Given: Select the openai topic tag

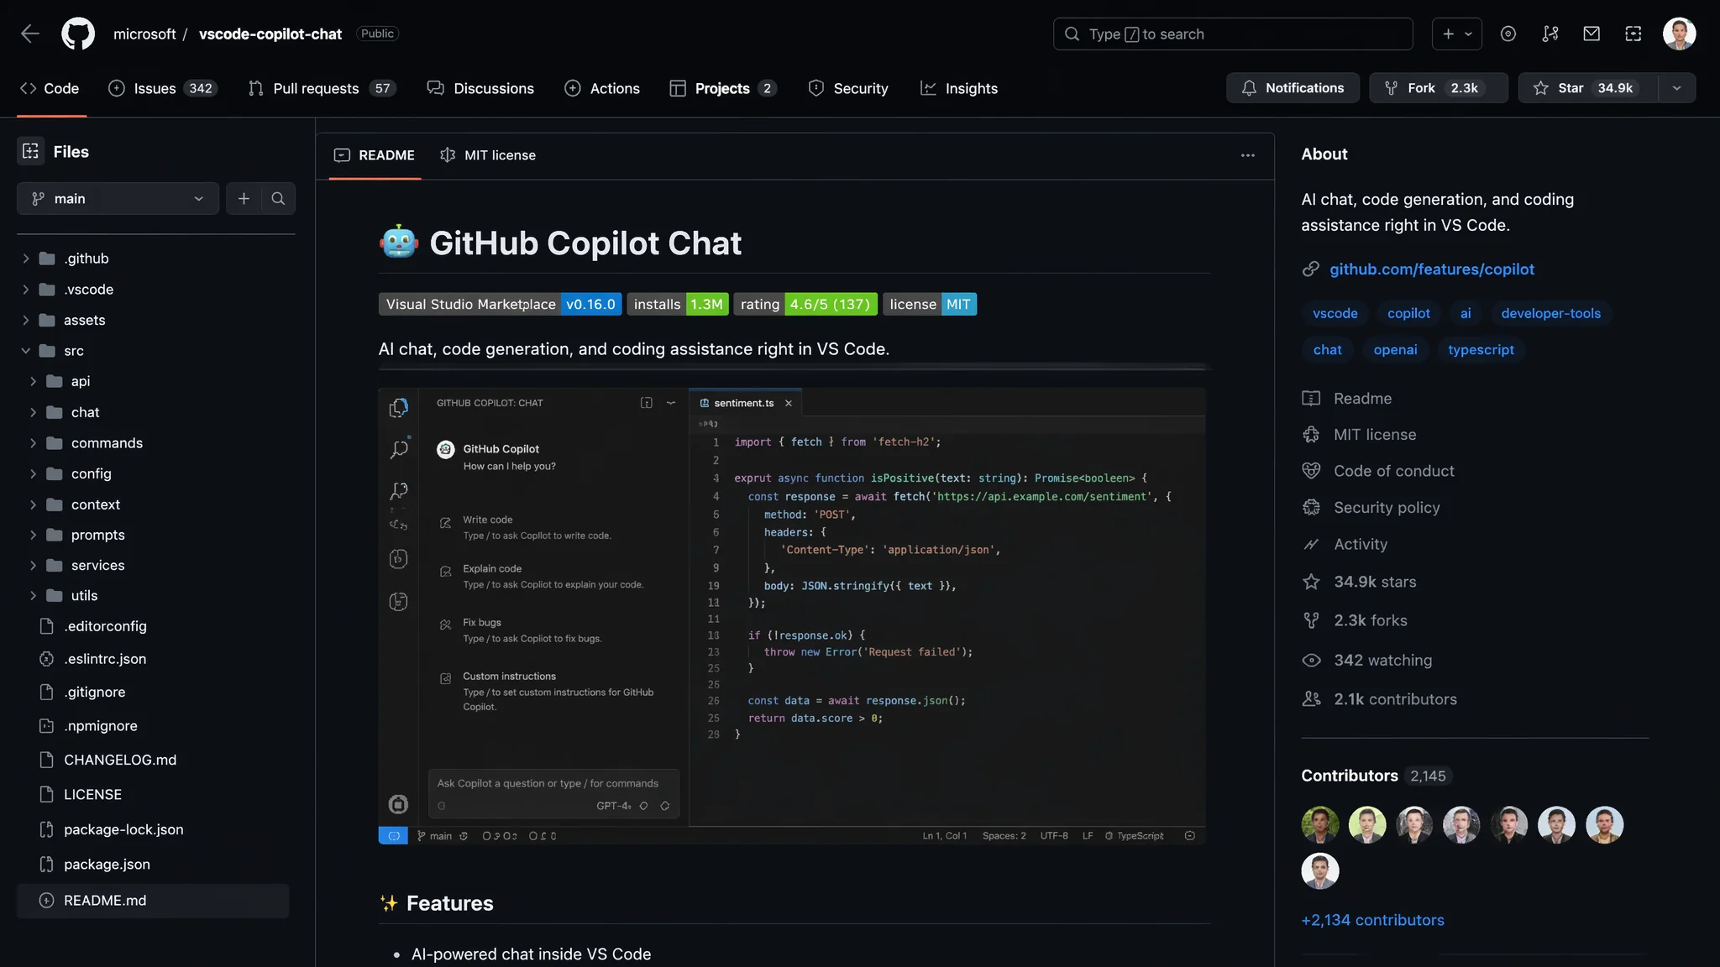Looking at the screenshot, I should point(1395,349).
